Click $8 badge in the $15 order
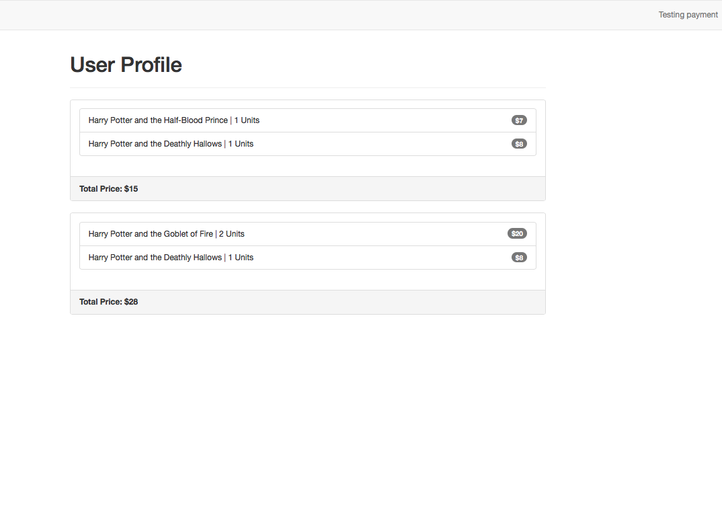The height and width of the screenshot is (505, 722). coord(519,144)
